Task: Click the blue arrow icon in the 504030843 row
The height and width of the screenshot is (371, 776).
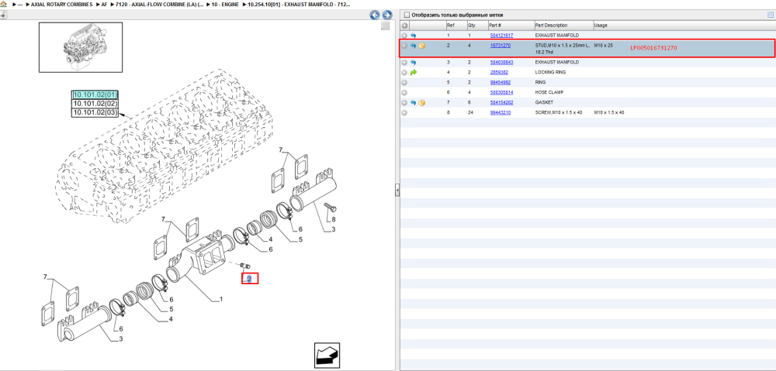Action: pyautogui.click(x=414, y=63)
